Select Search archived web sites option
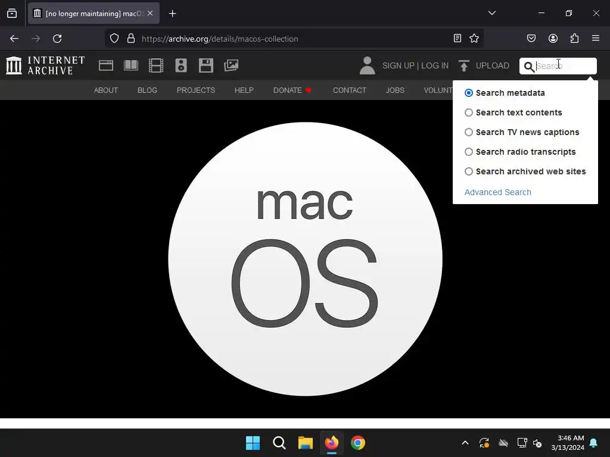Screen dimensions: 610x457 pyautogui.click(x=469, y=171)
